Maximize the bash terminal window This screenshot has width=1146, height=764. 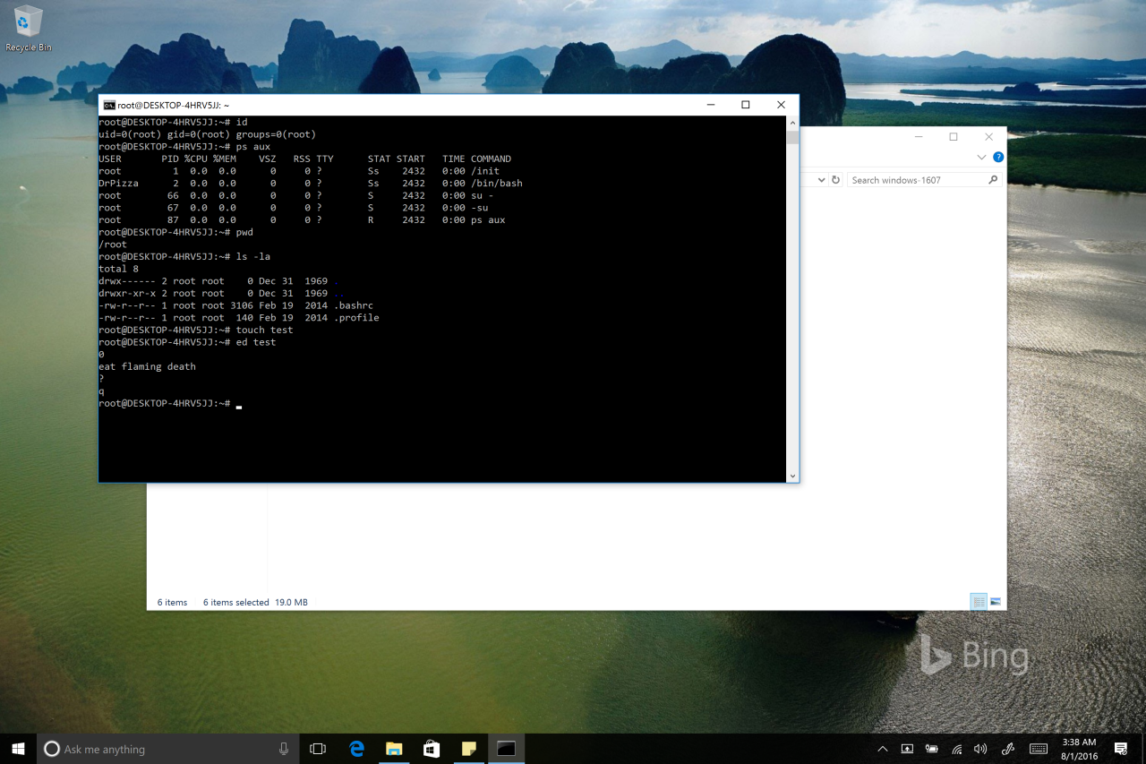click(745, 105)
